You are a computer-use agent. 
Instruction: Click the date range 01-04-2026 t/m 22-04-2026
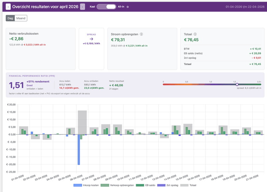[x=245, y=7]
